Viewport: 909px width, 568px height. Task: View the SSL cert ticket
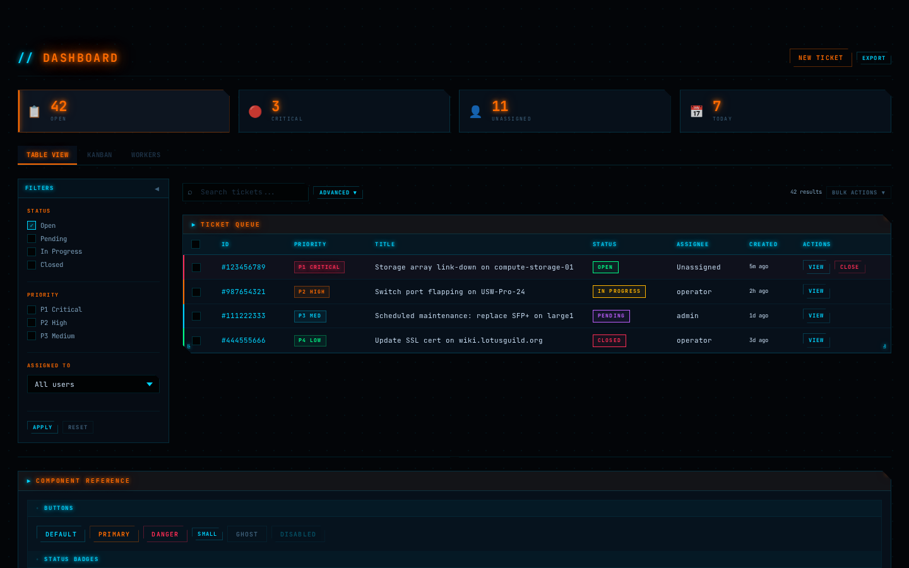tap(816, 340)
